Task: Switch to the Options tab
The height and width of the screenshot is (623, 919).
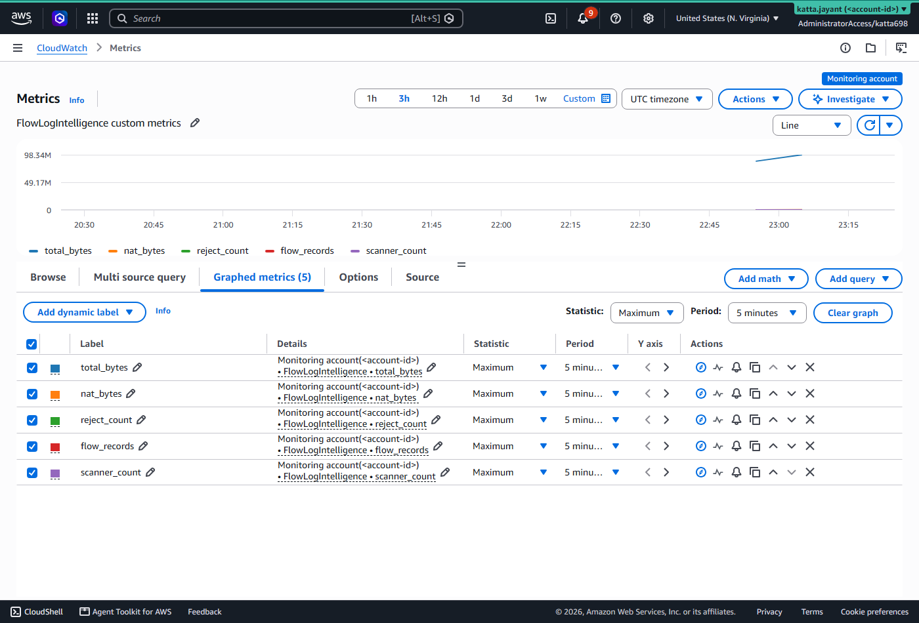Action: (358, 277)
